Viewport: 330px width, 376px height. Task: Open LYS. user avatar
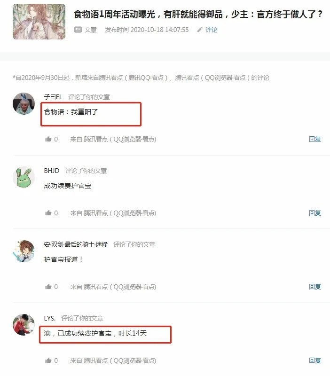pyautogui.click(x=24, y=325)
